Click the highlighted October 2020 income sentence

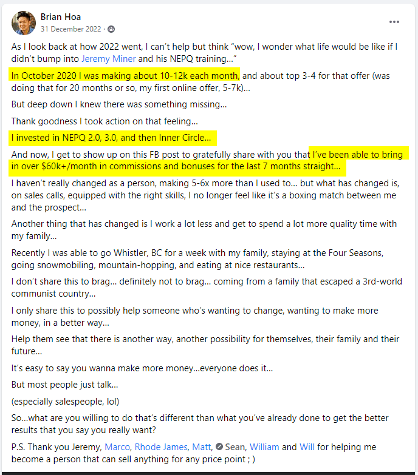click(125, 76)
